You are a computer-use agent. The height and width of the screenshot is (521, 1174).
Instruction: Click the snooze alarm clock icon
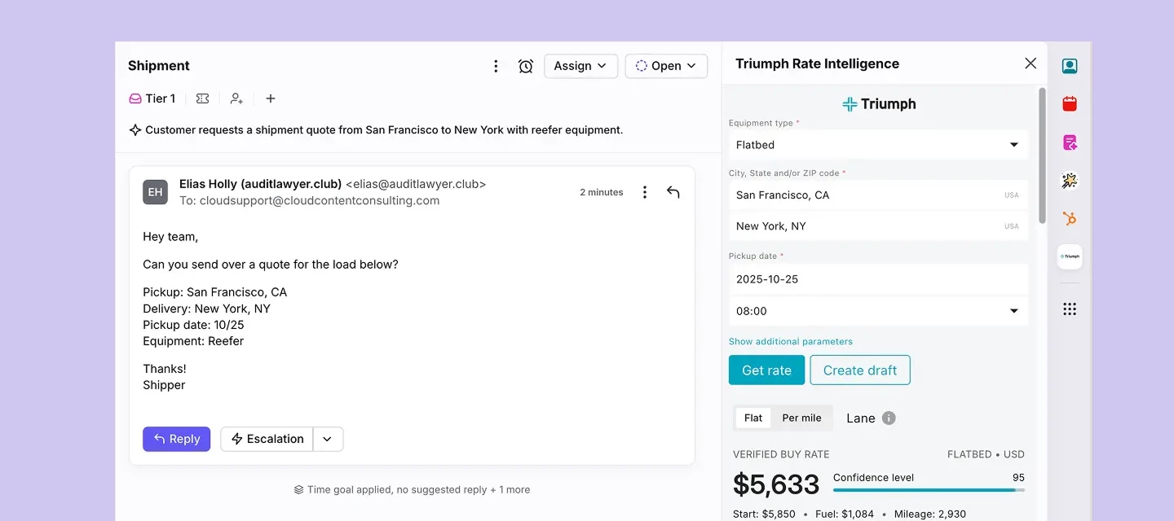click(x=525, y=66)
